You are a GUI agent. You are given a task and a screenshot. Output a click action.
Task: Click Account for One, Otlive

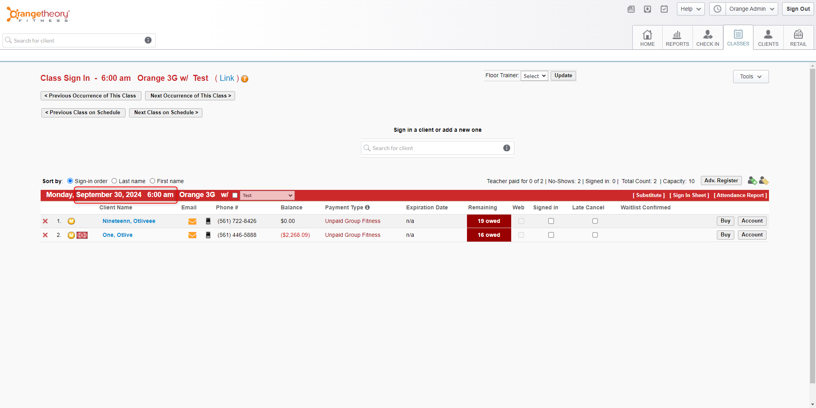tap(752, 235)
